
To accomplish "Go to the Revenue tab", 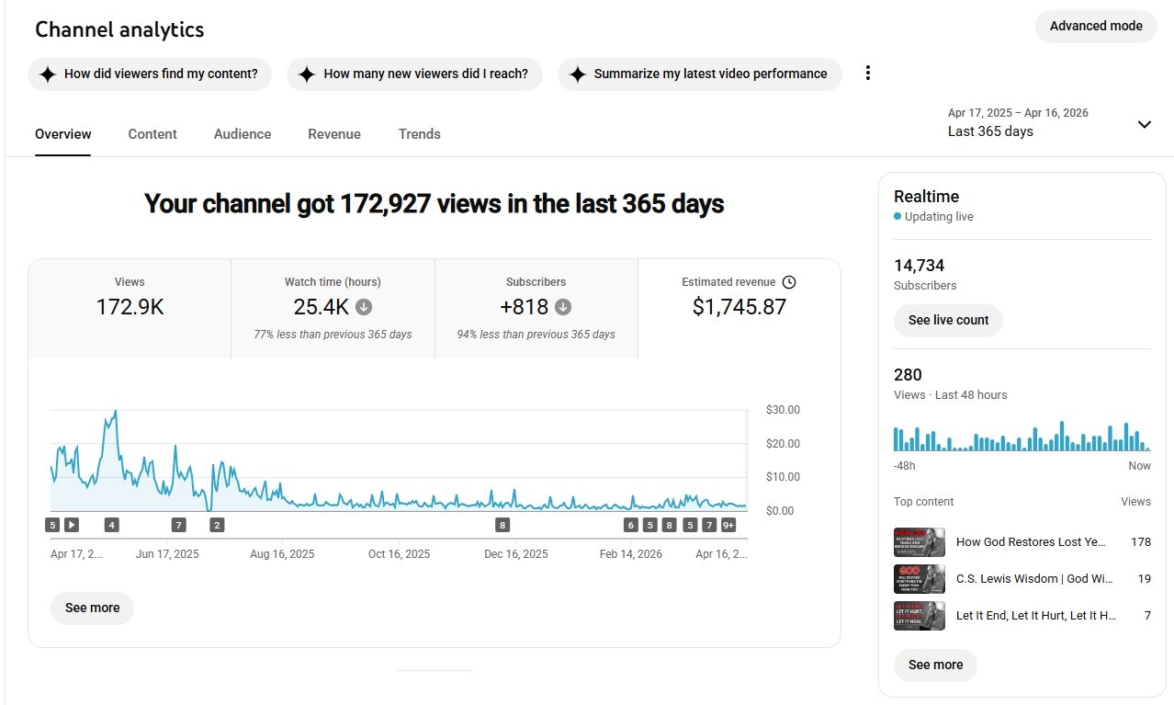I will click(334, 134).
